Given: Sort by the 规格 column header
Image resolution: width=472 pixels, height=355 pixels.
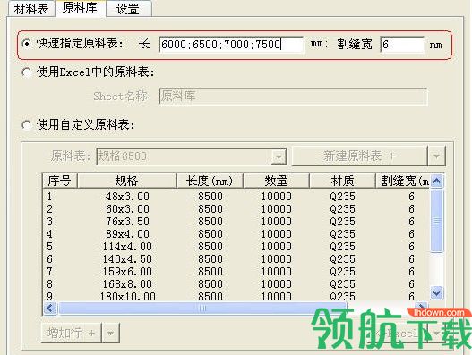Looking at the screenshot, I should (126, 181).
